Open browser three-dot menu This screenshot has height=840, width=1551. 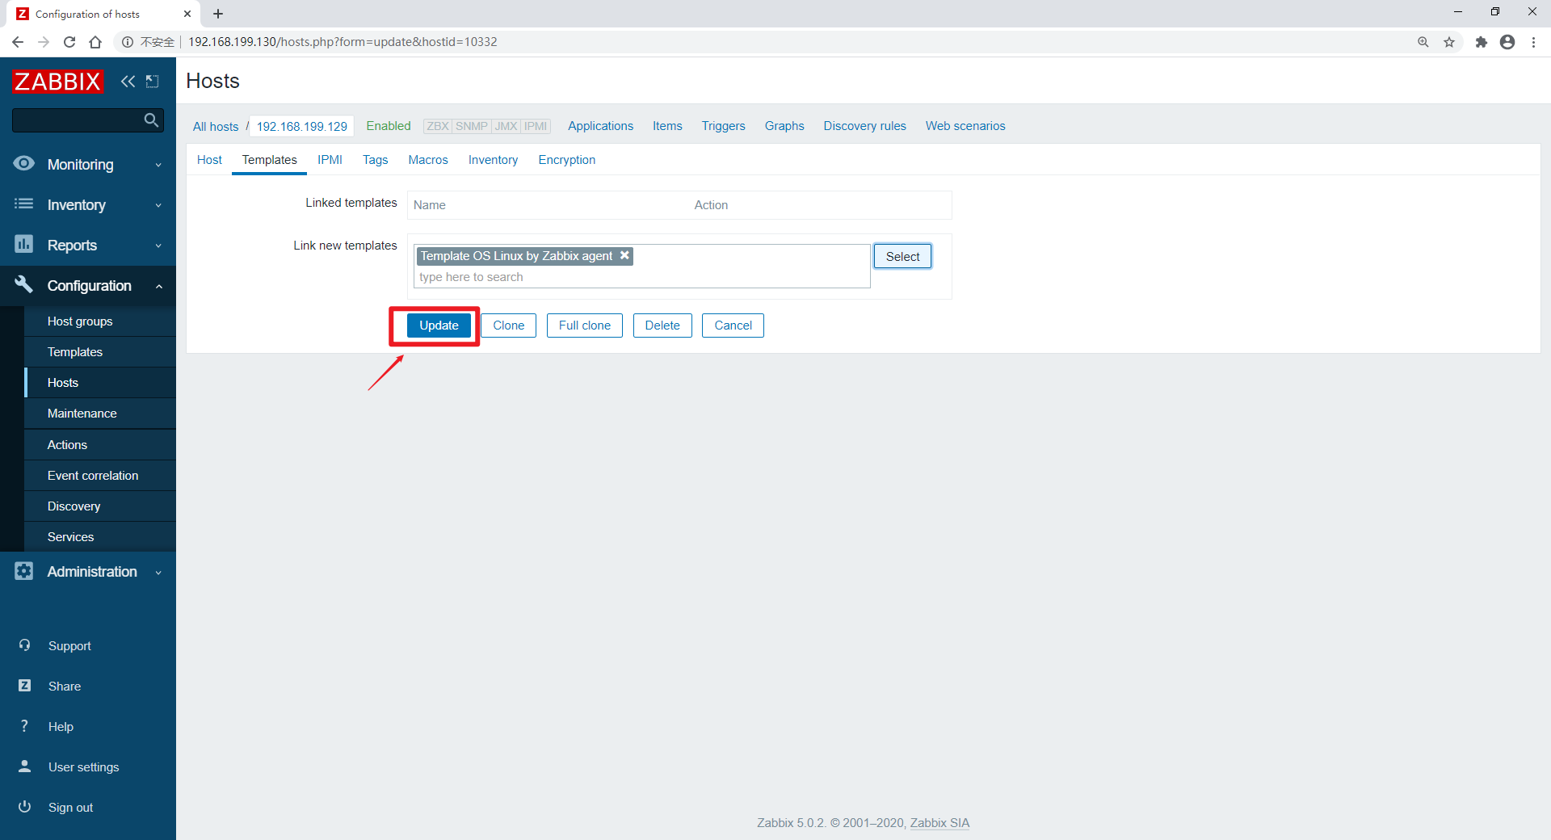[x=1533, y=42]
